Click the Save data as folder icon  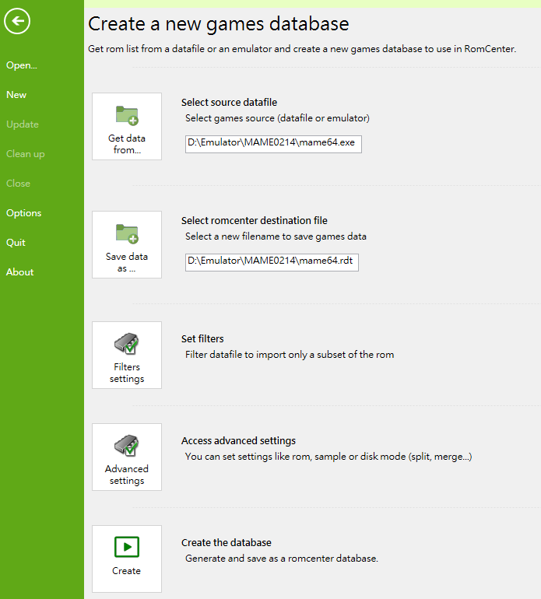[127, 234]
